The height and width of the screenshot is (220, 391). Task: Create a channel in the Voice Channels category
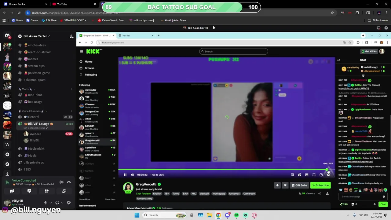click(x=71, y=111)
